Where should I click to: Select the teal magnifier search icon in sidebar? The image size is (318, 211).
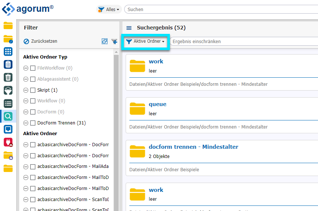pos(8,116)
